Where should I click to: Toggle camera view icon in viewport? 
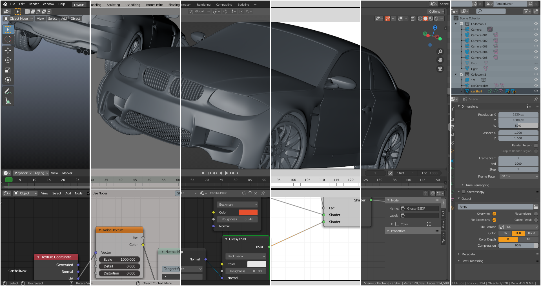[x=440, y=69]
